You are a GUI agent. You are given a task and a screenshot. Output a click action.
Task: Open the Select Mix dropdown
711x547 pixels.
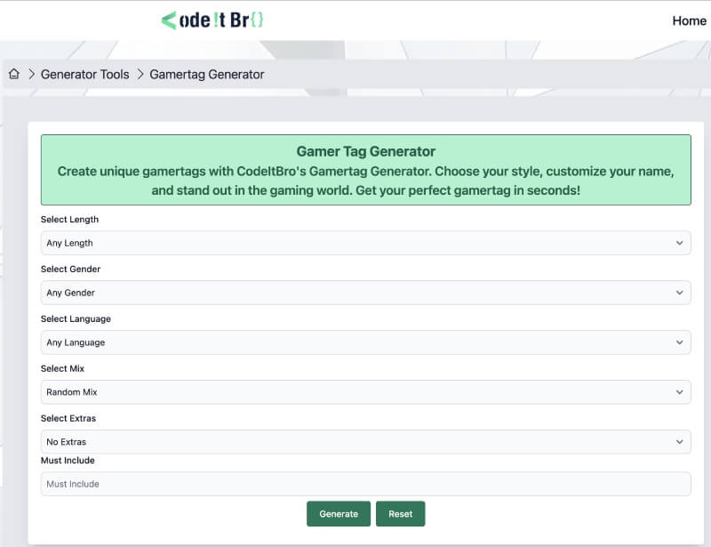355,392
